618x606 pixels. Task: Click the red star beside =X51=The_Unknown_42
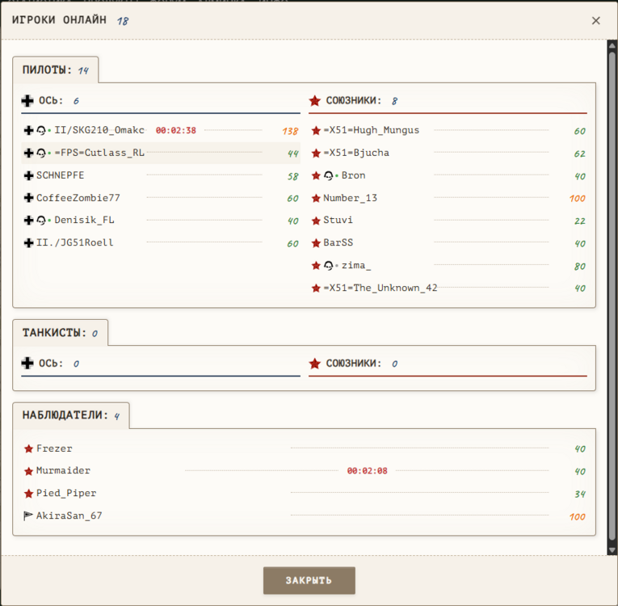coord(316,288)
